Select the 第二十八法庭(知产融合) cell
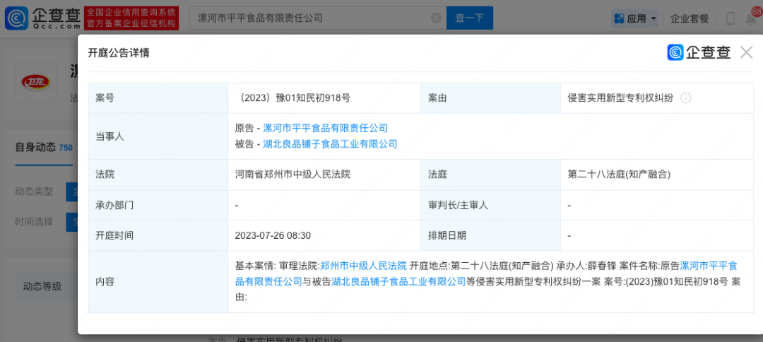Viewport: 763px width, 342px height. 657,174
